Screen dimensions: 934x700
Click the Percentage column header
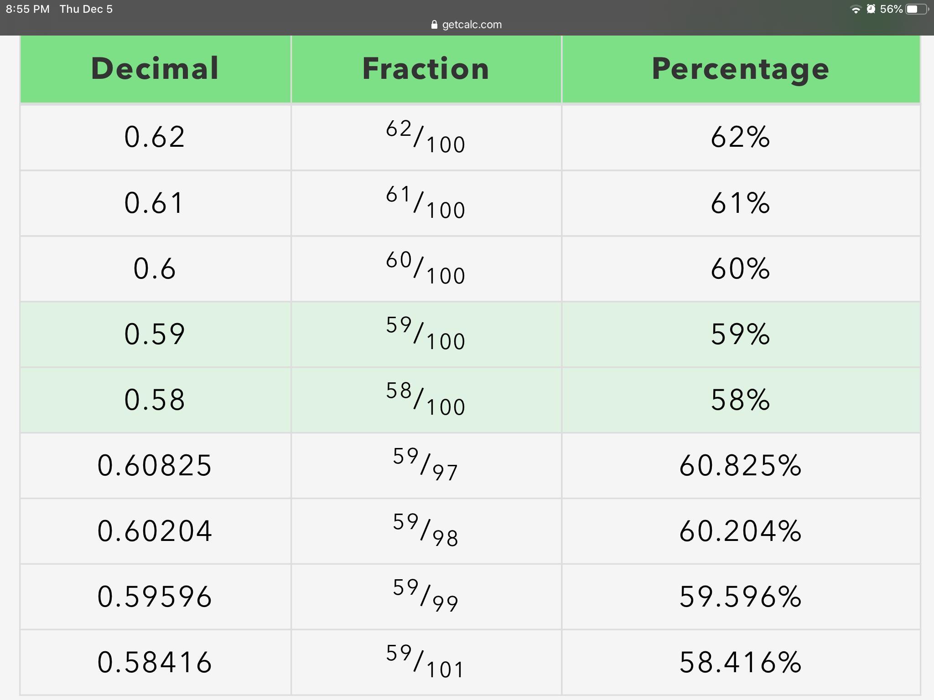[x=741, y=69]
